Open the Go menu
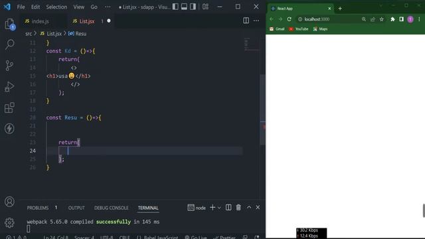This screenshot has height=239, width=425. 94,7
